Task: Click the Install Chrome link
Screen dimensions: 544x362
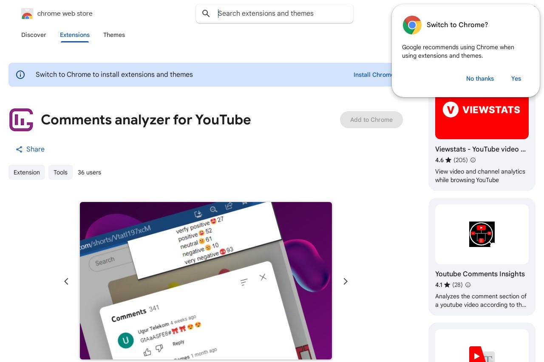Action: [373, 75]
